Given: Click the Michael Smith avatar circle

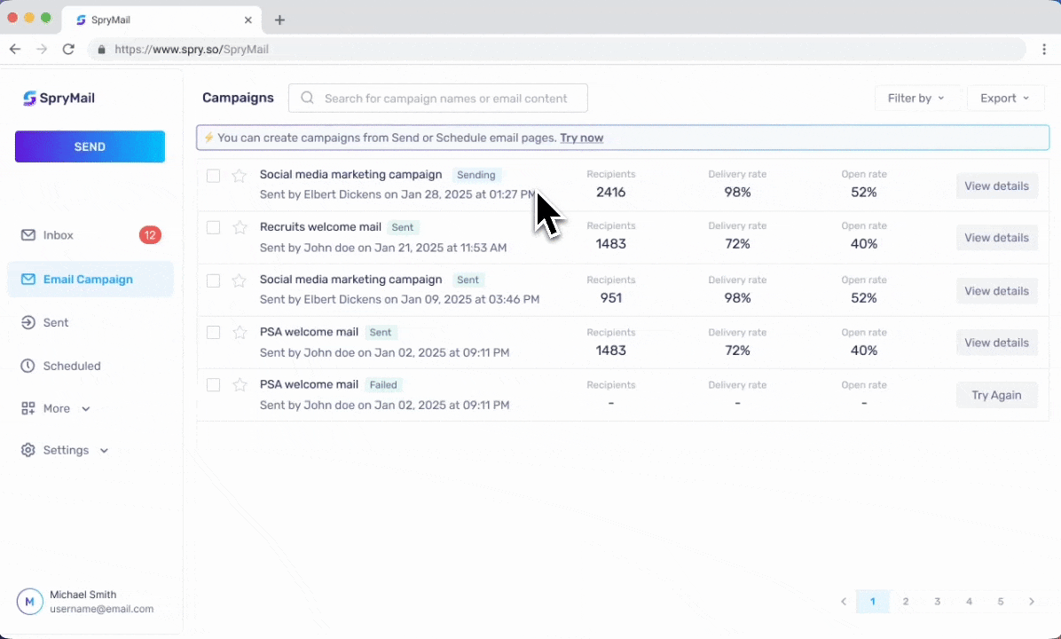Looking at the screenshot, I should 30,601.
